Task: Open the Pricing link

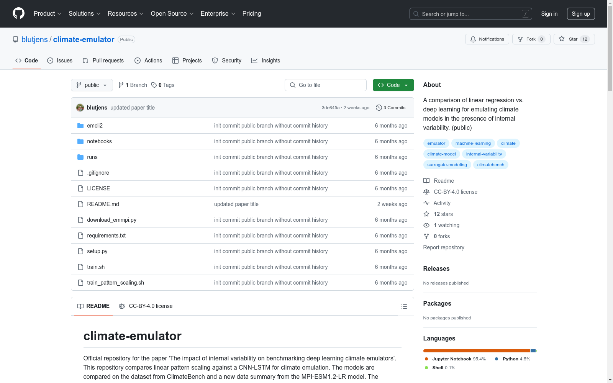Action: (x=252, y=14)
